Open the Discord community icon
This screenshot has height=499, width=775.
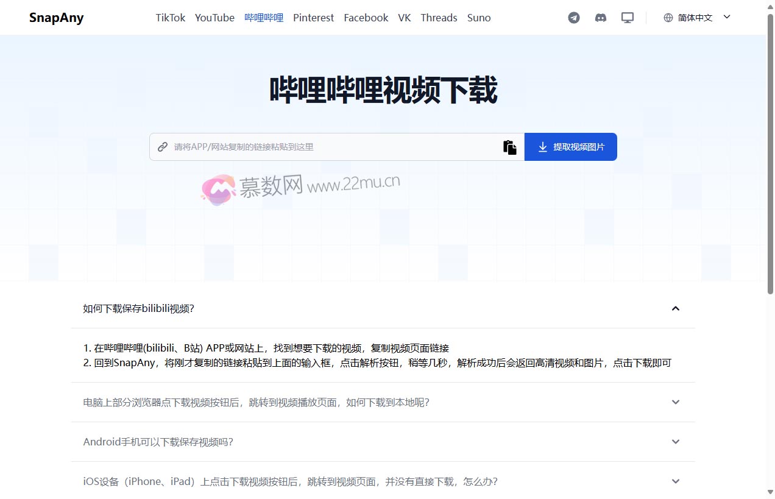click(x=600, y=18)
